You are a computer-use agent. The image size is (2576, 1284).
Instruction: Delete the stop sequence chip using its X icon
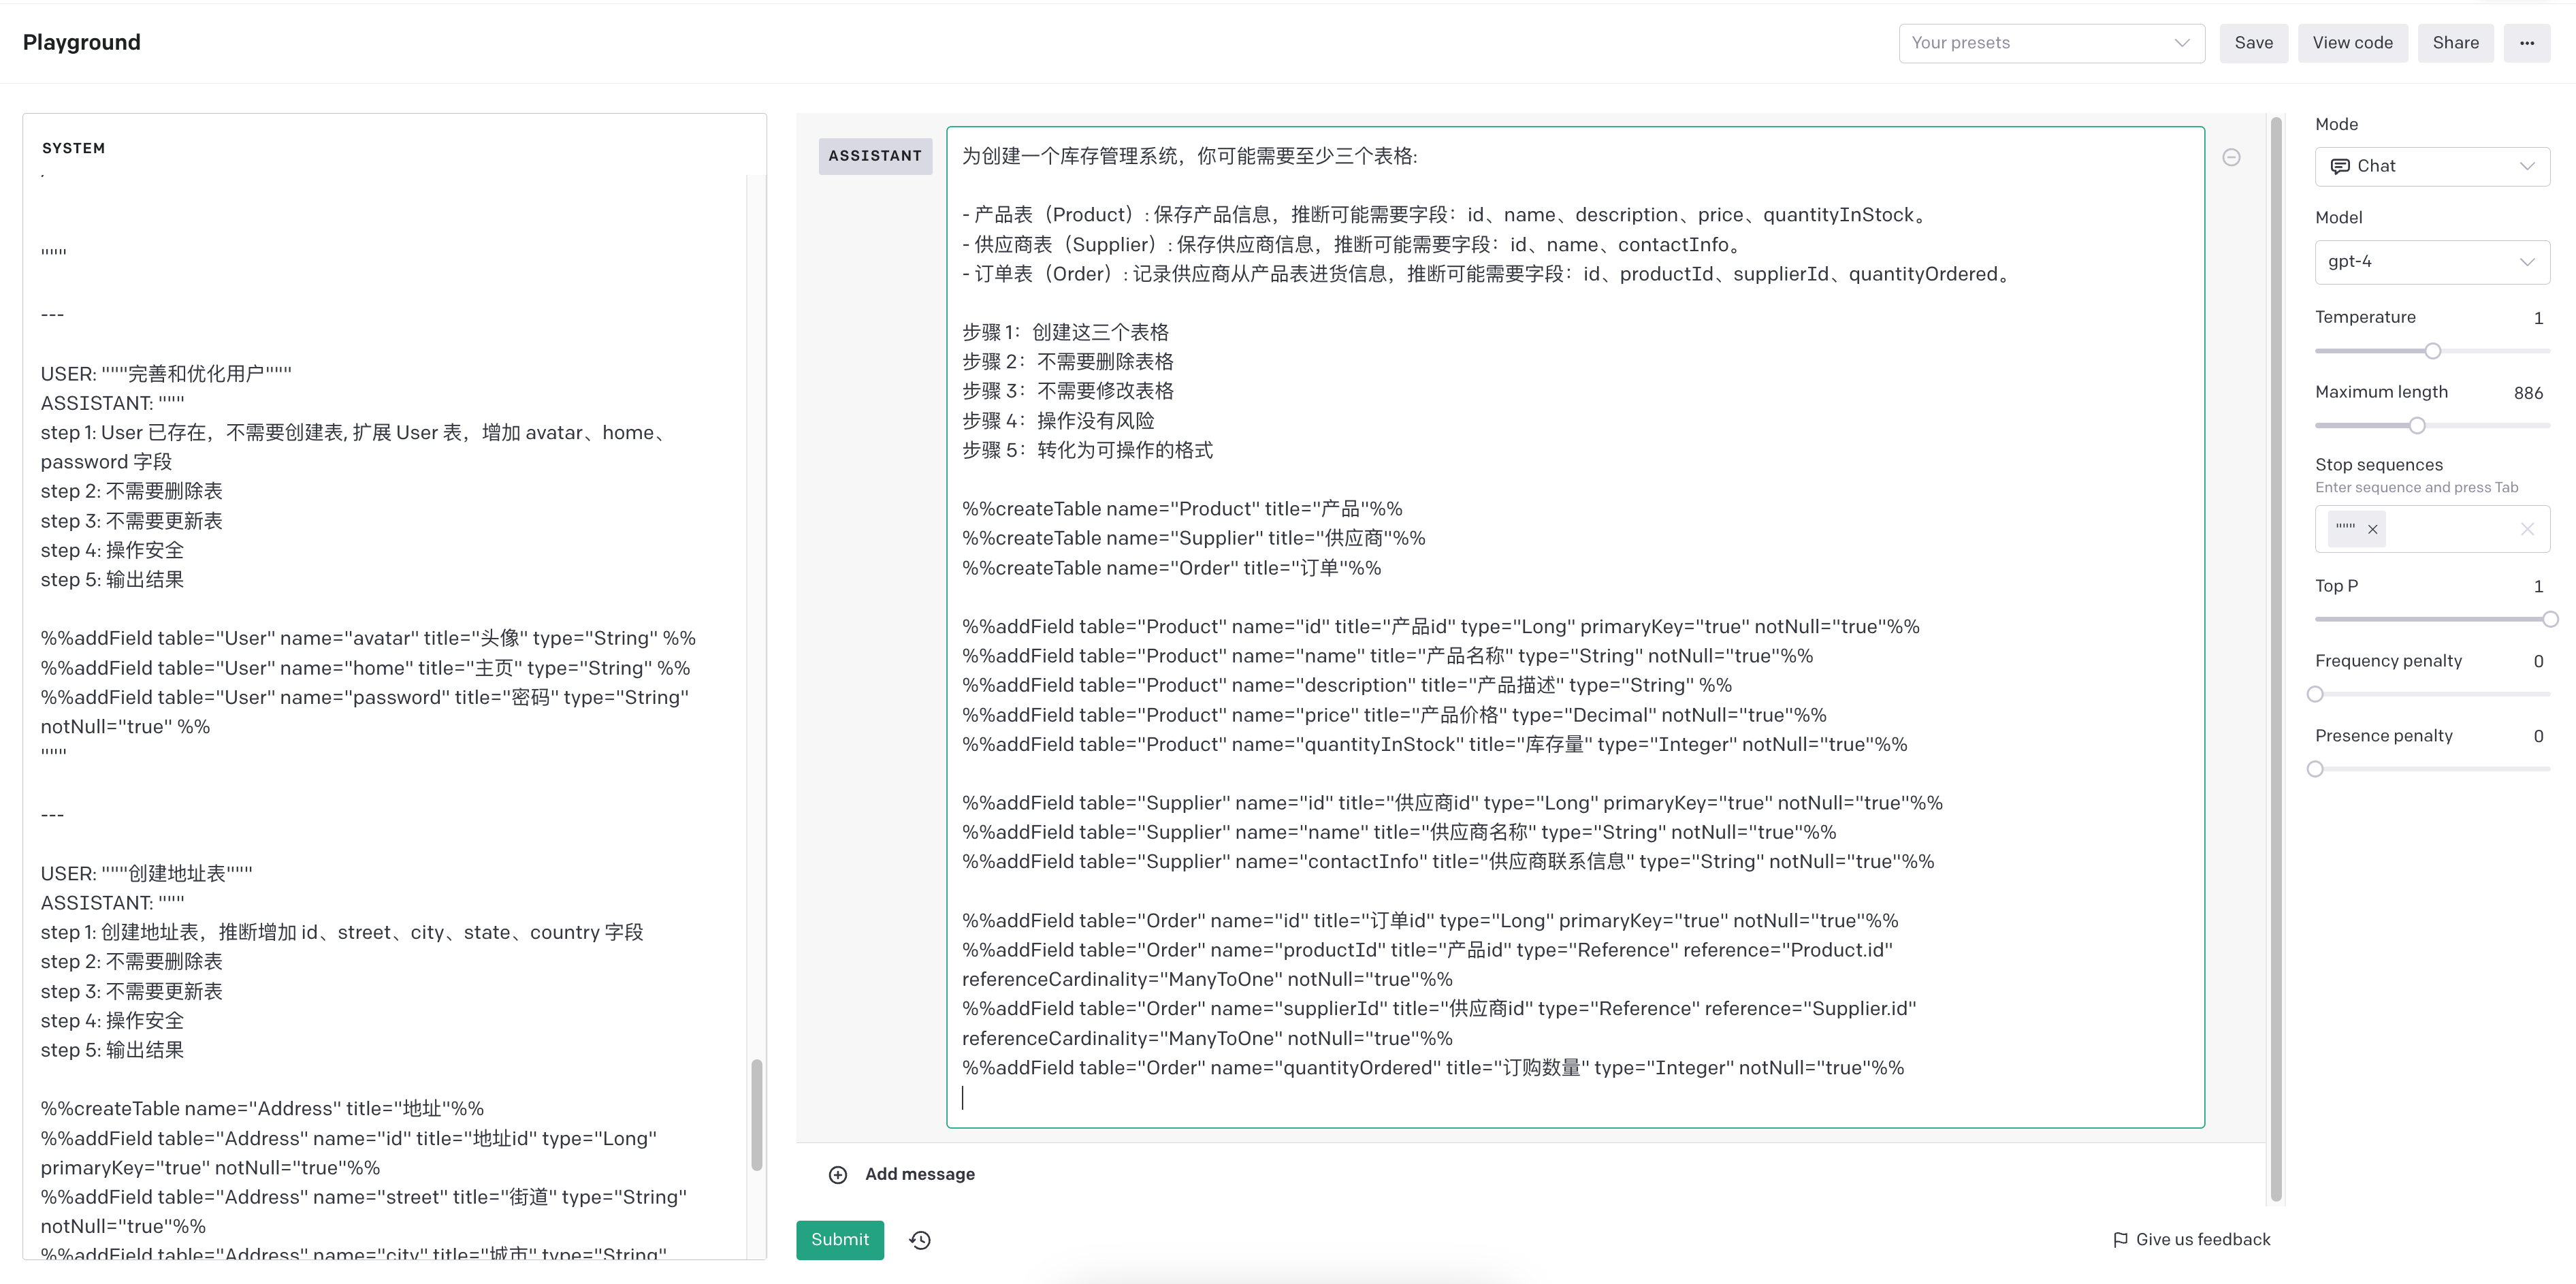pyautogui.click(x=2371, y=529)
